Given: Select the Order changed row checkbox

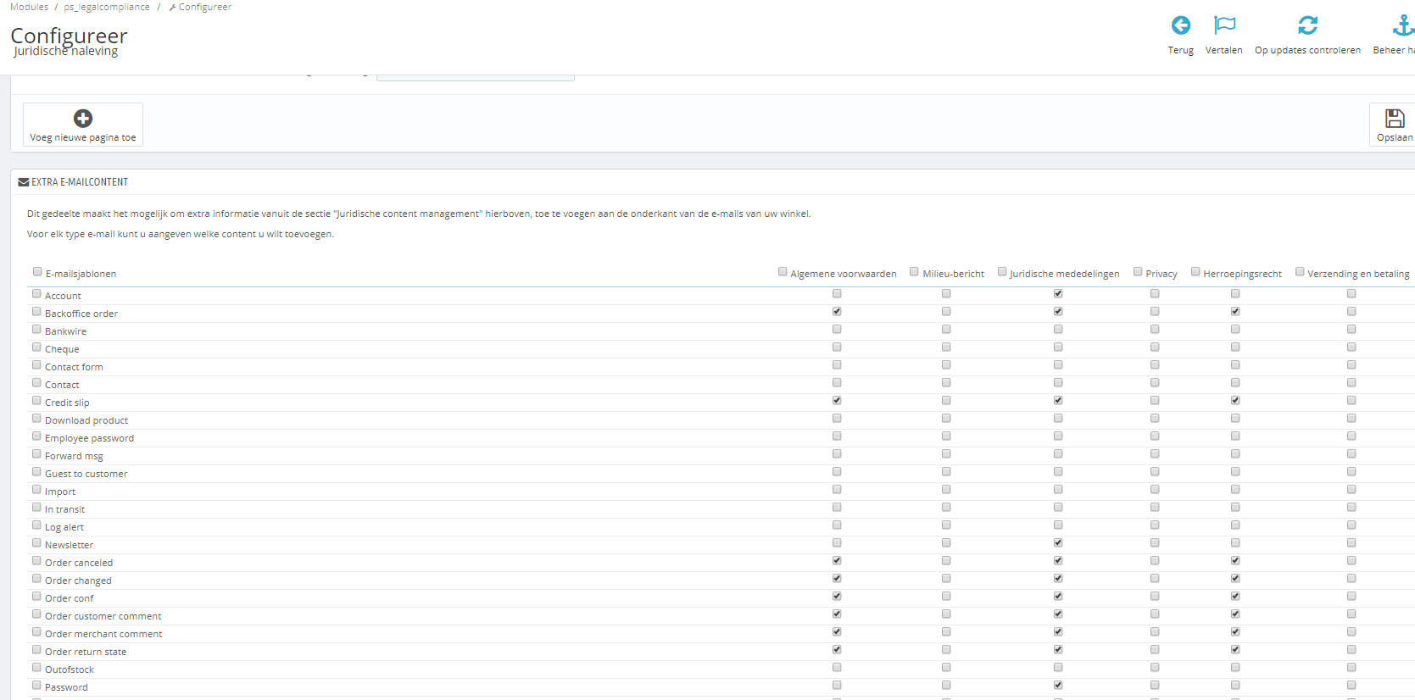Looking at the screenshot, I should (x=36, y=579).
